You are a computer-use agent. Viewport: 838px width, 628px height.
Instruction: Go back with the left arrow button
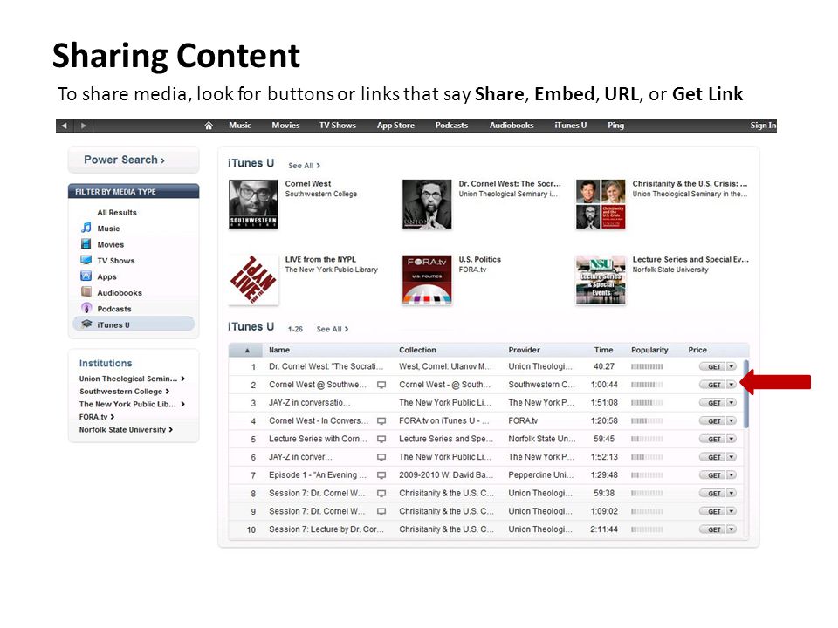(x=64, y=126)
